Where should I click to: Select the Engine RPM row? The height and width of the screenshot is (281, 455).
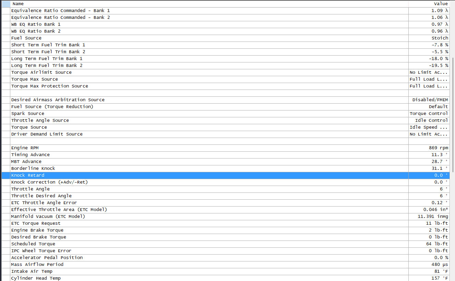[x=226, y=148]
